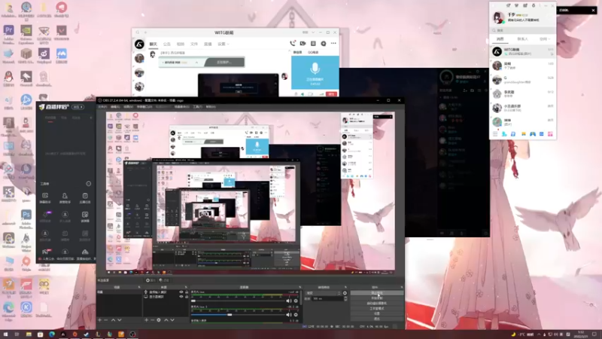The height and width of the screenshot is (339, 602).
Task: Collapse message card chevron in WITG chat
Action: [196, 63]
